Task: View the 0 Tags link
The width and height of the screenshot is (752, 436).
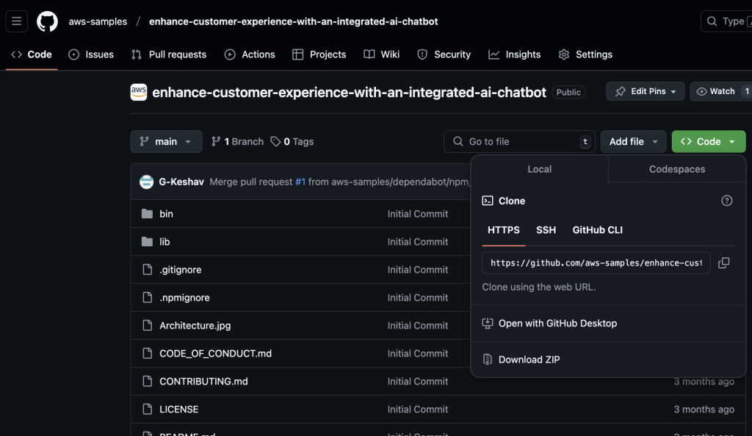Action: (x=292, y=142)
